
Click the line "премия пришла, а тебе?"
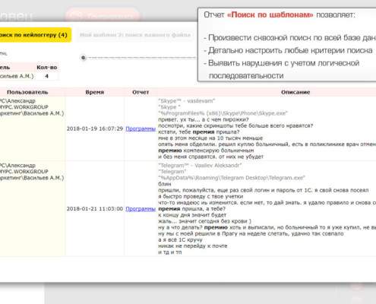191,209
